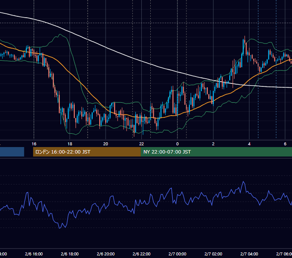This screenshot has height=258, width=292.
Task: Click the "6" hour label on upper axis
Action: click(x=285, y=144)
